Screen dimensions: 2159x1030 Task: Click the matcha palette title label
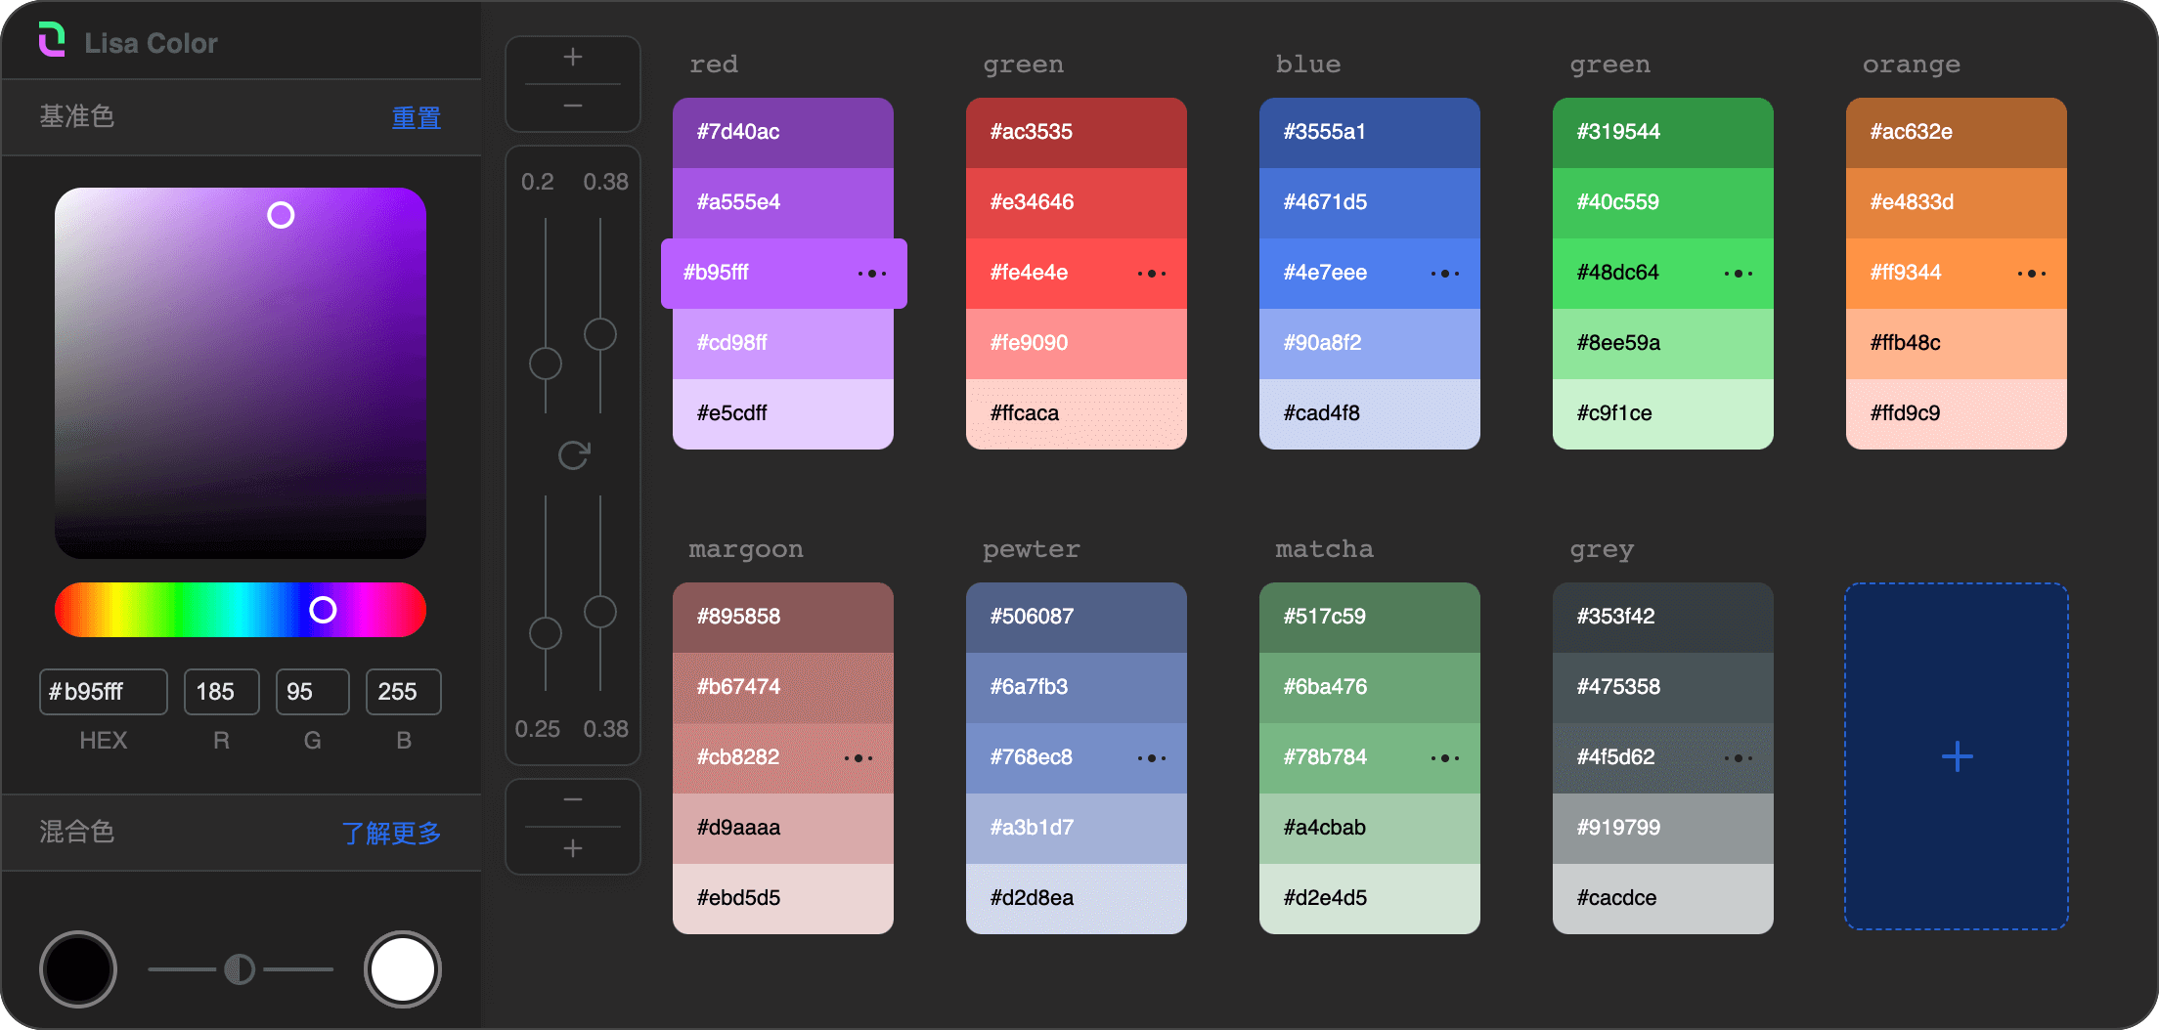[x=1324, y=549]
